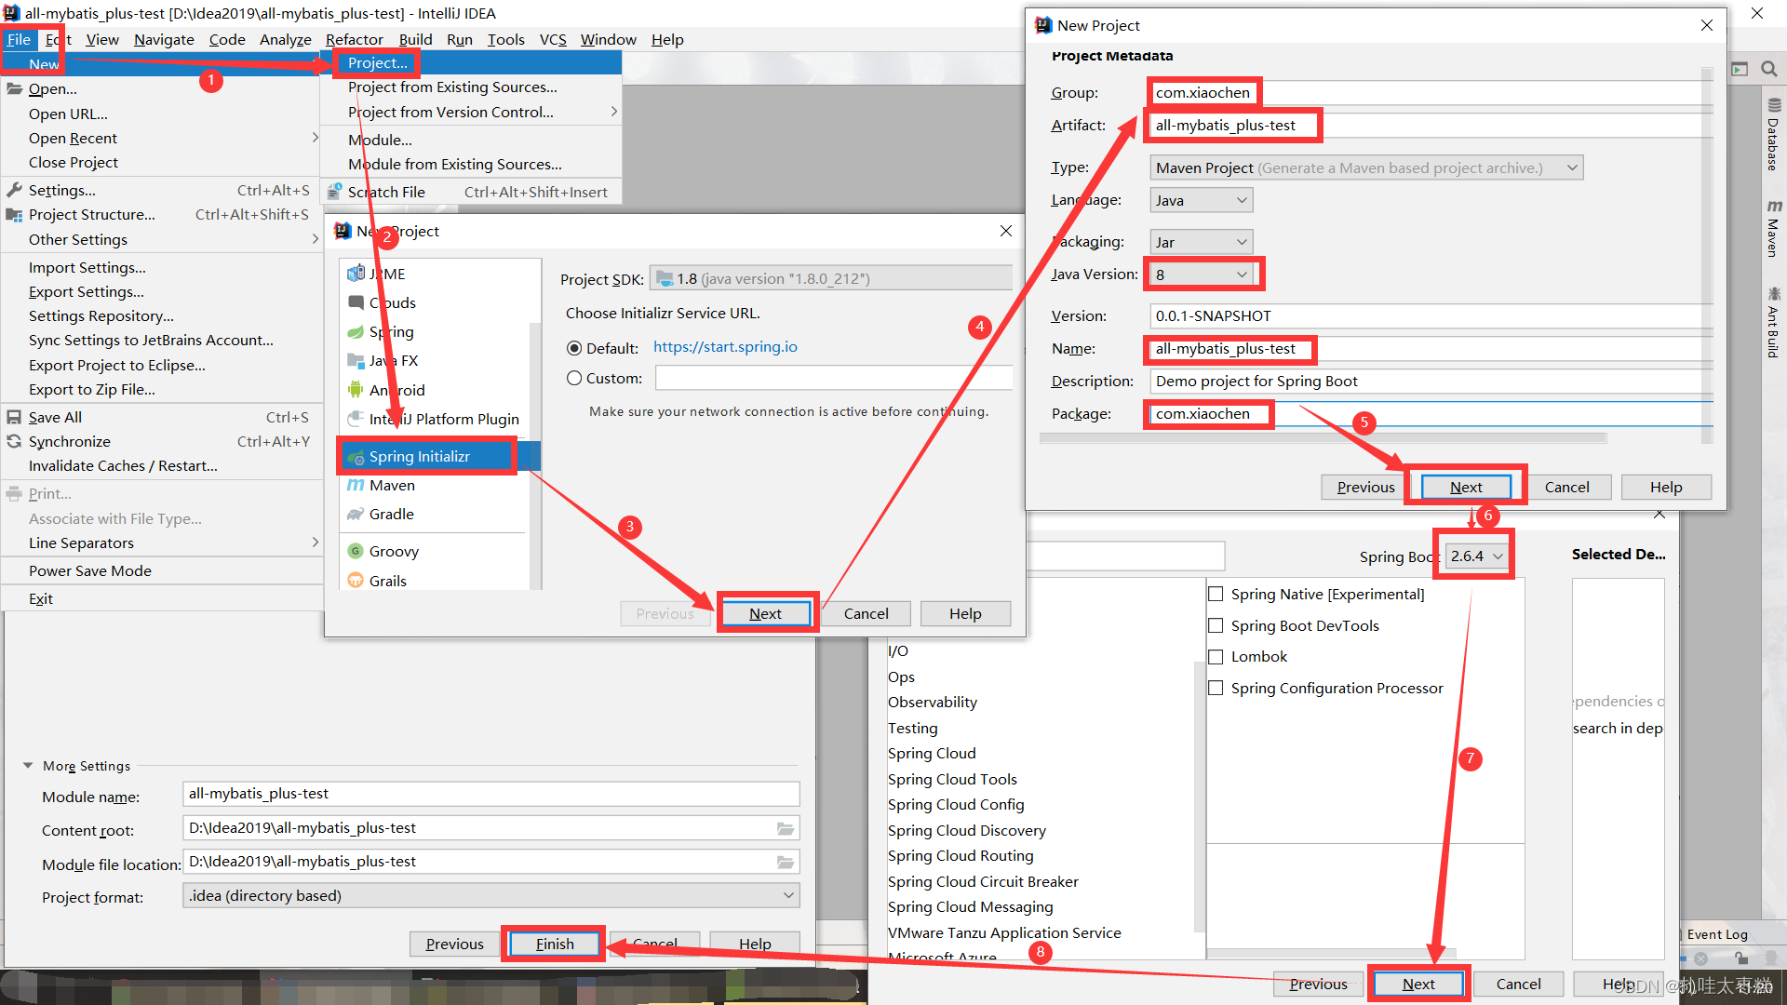Click the search magnifier icon in toolbar
Screen dimensions: 1787x1005
tap(1769, 69)
